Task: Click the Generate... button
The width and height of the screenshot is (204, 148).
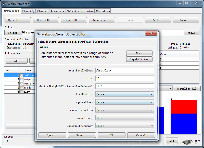Action: click(x=102, y=20)
